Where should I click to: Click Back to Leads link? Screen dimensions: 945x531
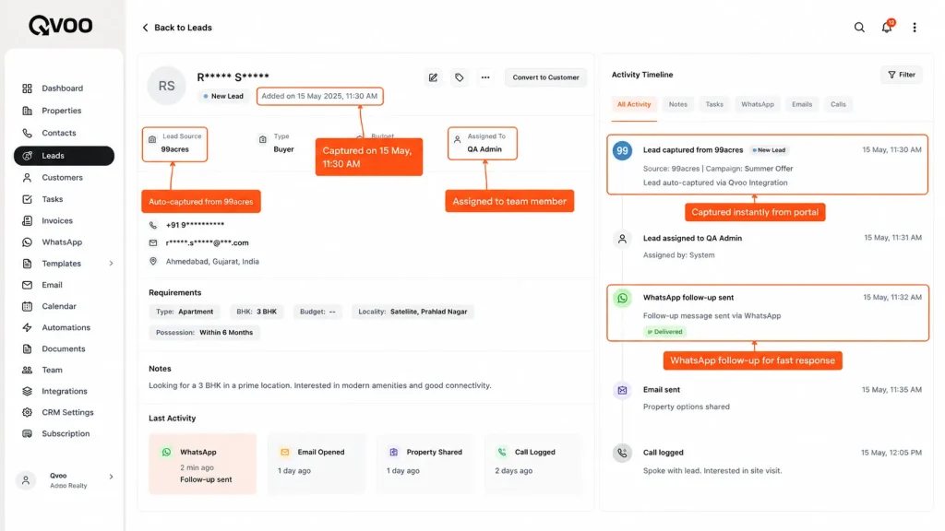coord(176,28)
